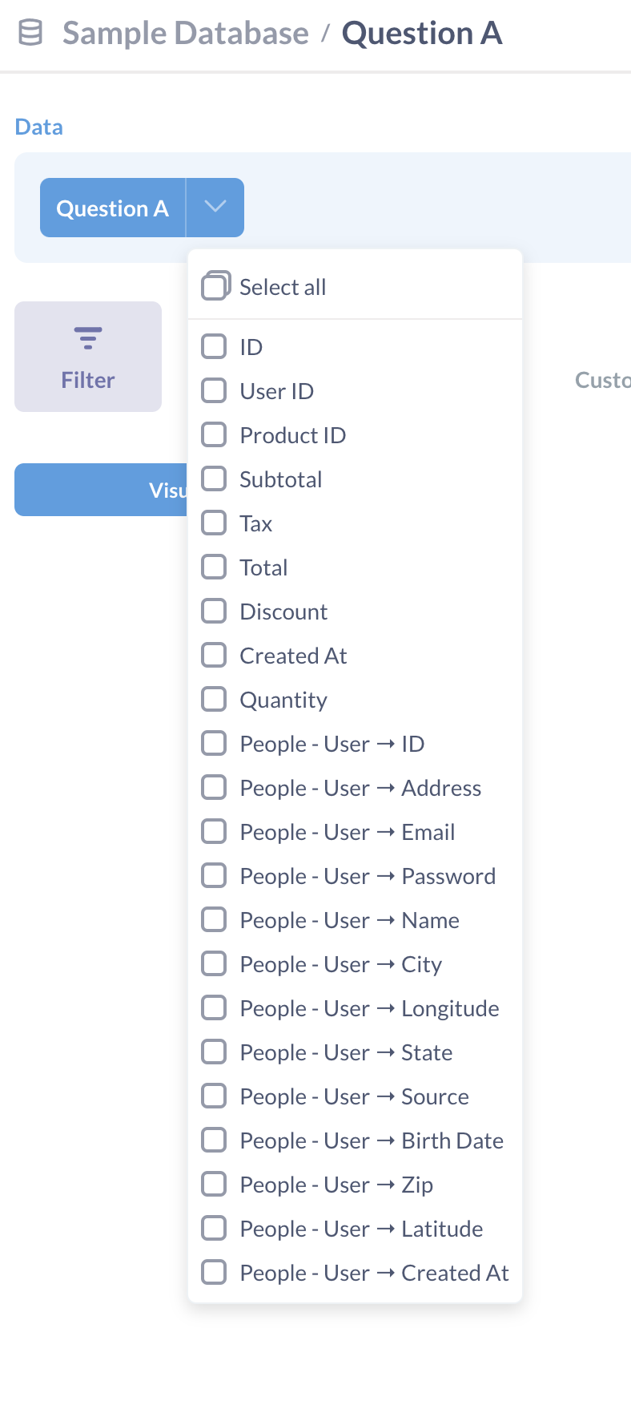
Task: Collapse the Question A column picker chevron
Action: tap(214, 207)
